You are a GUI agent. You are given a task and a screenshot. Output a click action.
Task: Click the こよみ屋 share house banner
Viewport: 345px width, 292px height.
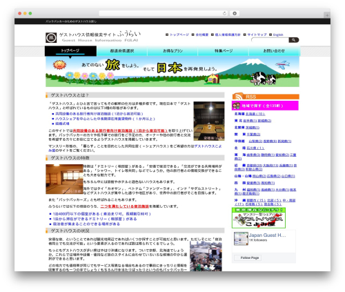[259, 218]
